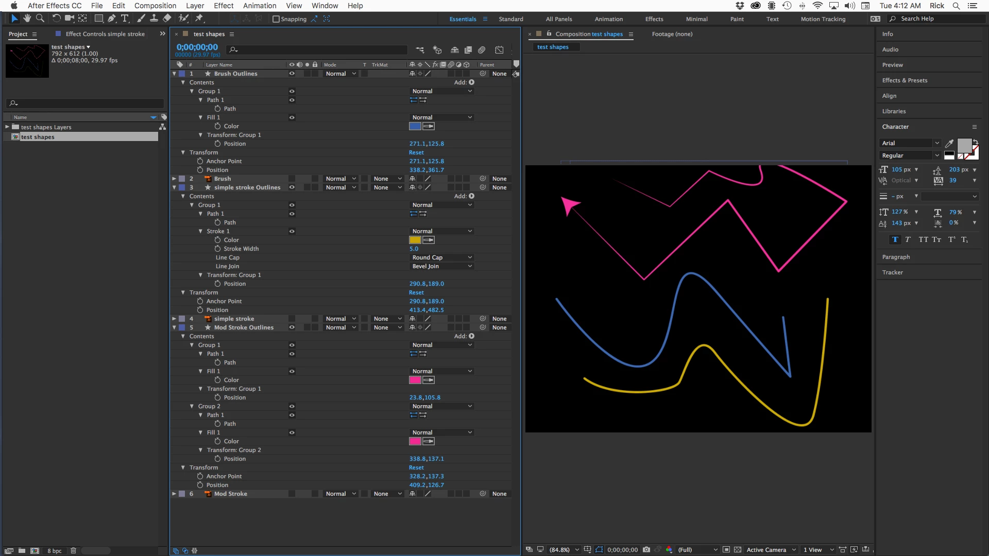This screenshot has height=556, width=989.
Task: Select the Puppet Pin tool
Action: 199,19
